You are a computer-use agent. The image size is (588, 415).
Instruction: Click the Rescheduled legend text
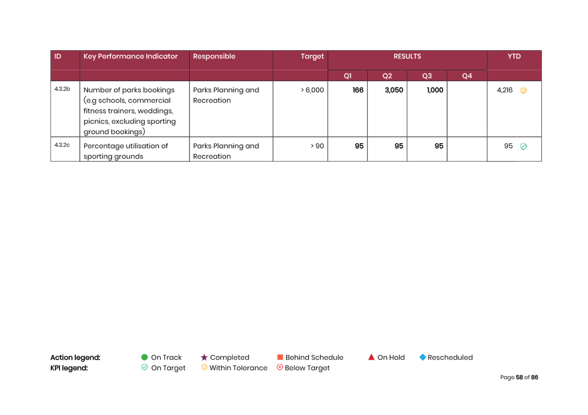[450, 357]
